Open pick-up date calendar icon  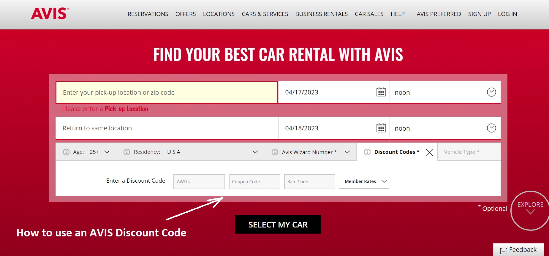pyautogui.click(x=381, y=92)
